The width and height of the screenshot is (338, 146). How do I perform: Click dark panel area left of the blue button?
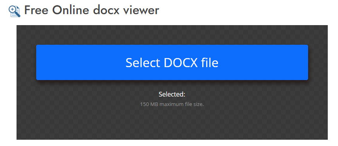coord(26,62)
